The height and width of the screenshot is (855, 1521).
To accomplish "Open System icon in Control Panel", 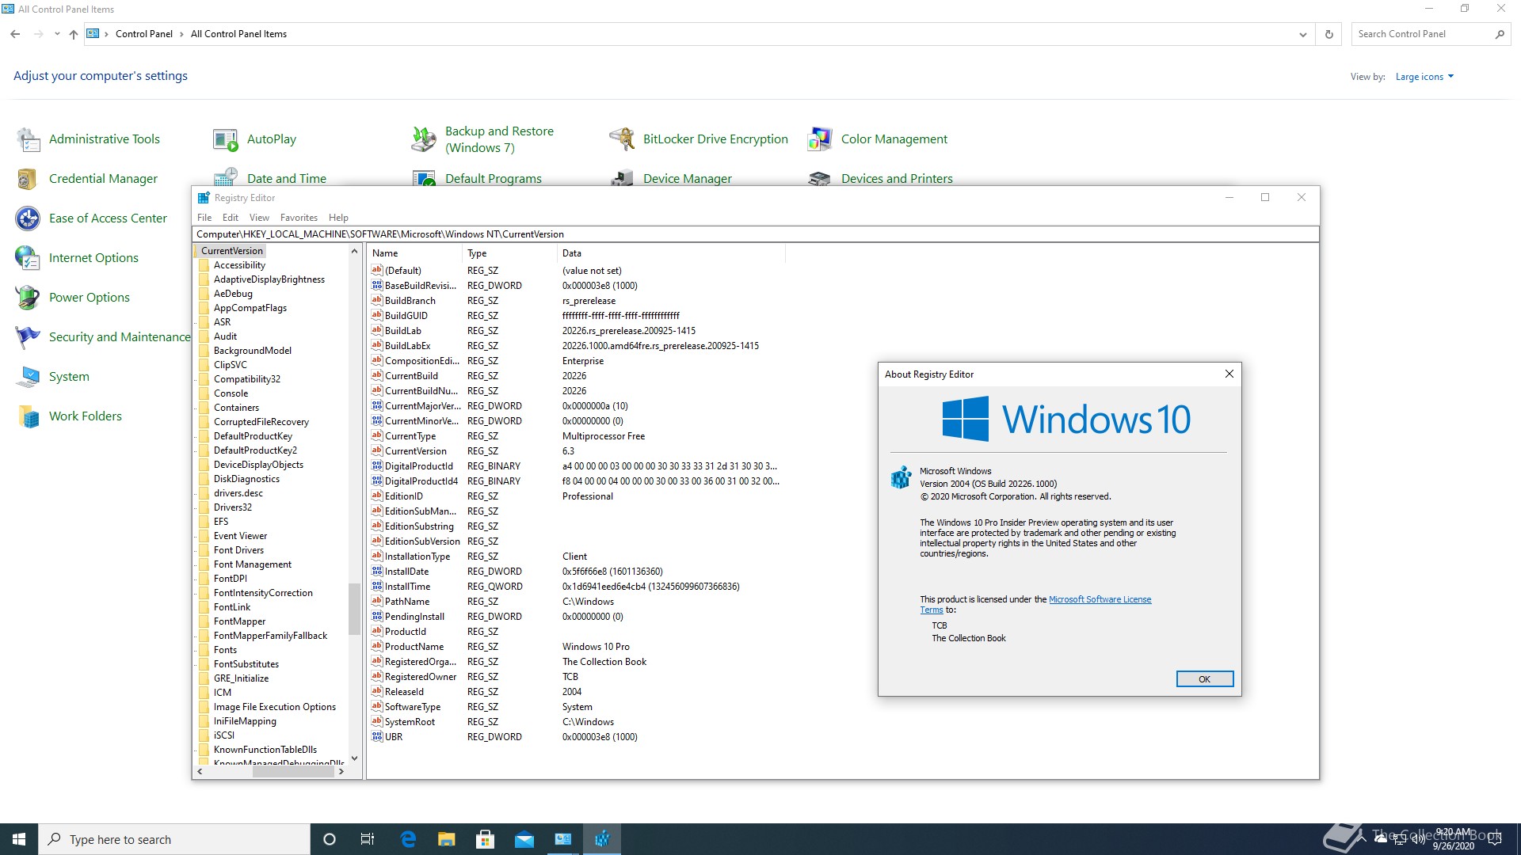I will (29, 377).
